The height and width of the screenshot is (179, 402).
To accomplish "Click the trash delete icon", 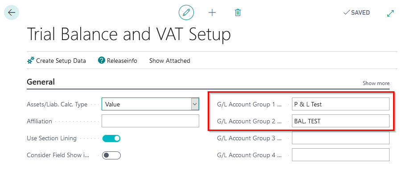I will pos(238,12).
